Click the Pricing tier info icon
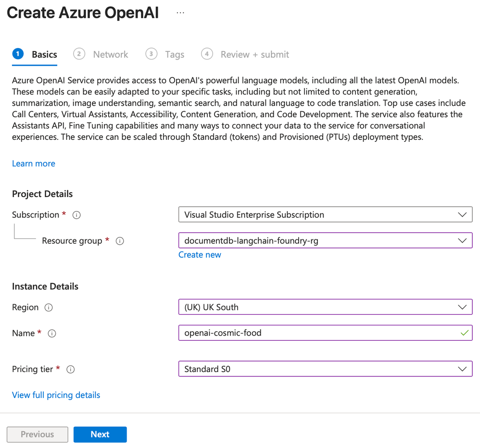 pos(71,369)
